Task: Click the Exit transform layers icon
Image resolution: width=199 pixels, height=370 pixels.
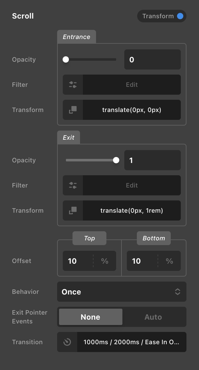Action: 73,210
